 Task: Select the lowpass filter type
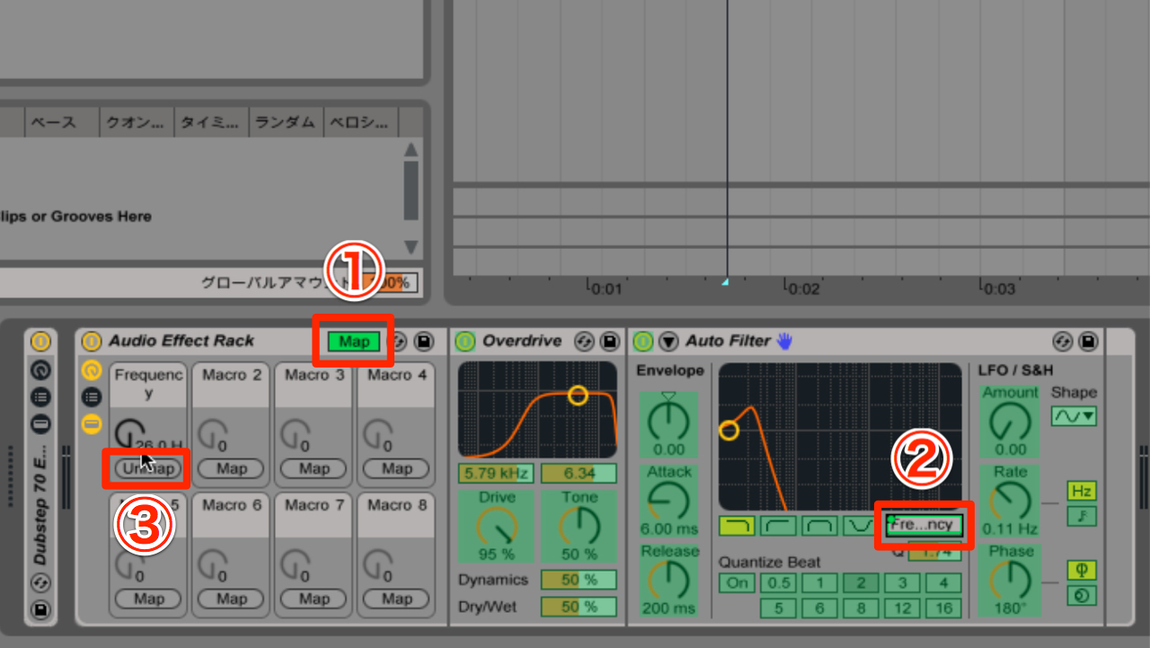click(x=736, y=526)
